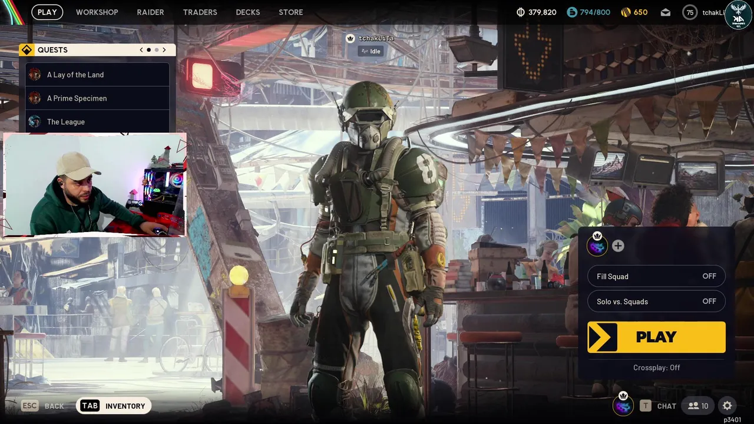This screenshot has width=754, height=424.
Task: Select A Lay of the Land quest icon
Action: coord(35,75)
